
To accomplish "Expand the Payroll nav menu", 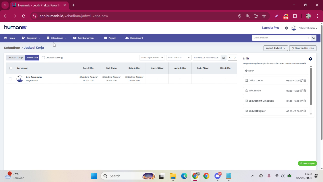I will tap(111, 38).
